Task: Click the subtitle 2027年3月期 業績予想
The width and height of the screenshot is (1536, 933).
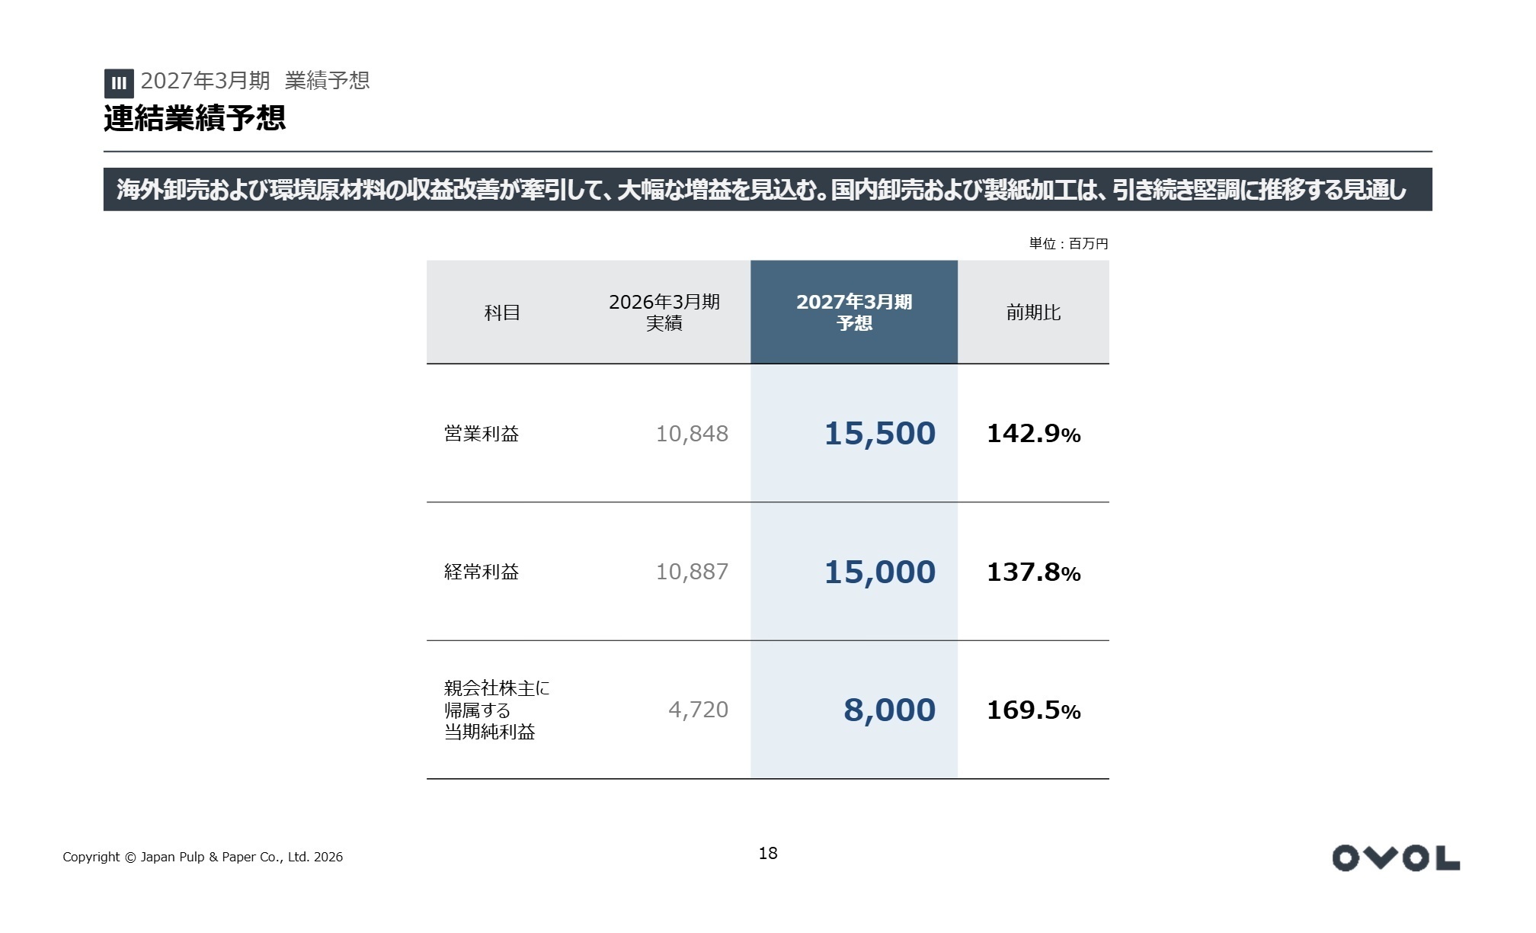Action: (255, 81)
